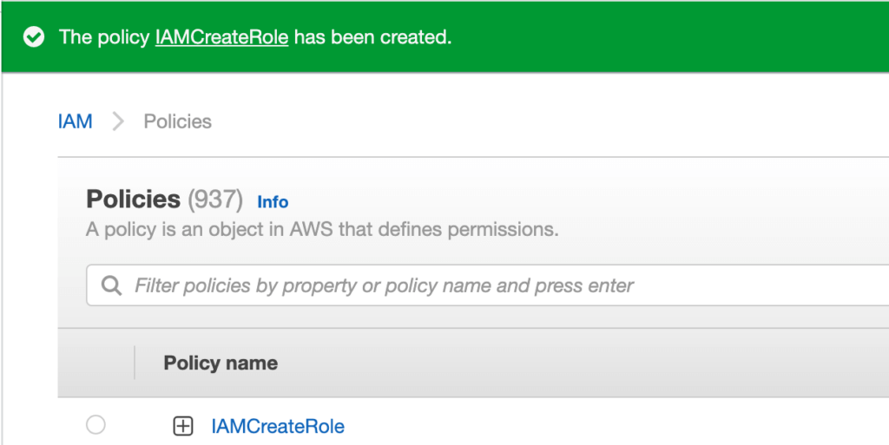Click the blank selection column header cell
889x445 pixels.
[95, 363]
